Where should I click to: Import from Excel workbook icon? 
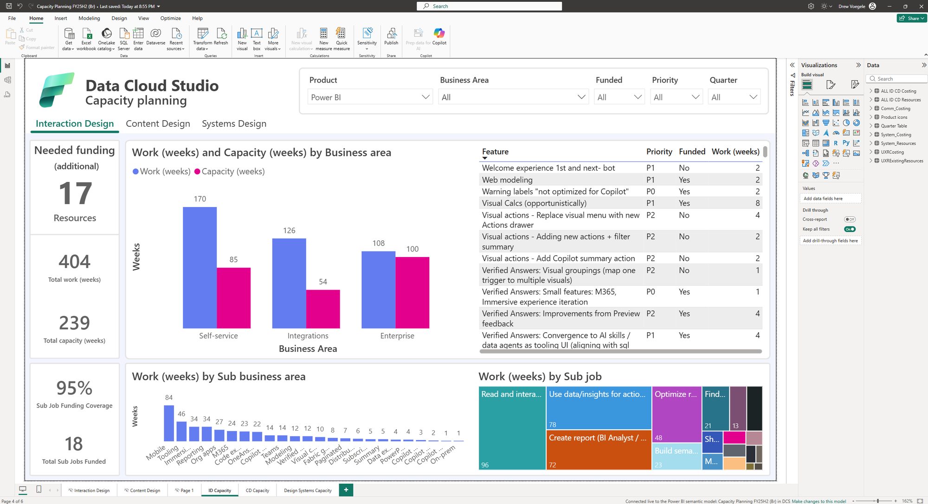coord(86,39)
